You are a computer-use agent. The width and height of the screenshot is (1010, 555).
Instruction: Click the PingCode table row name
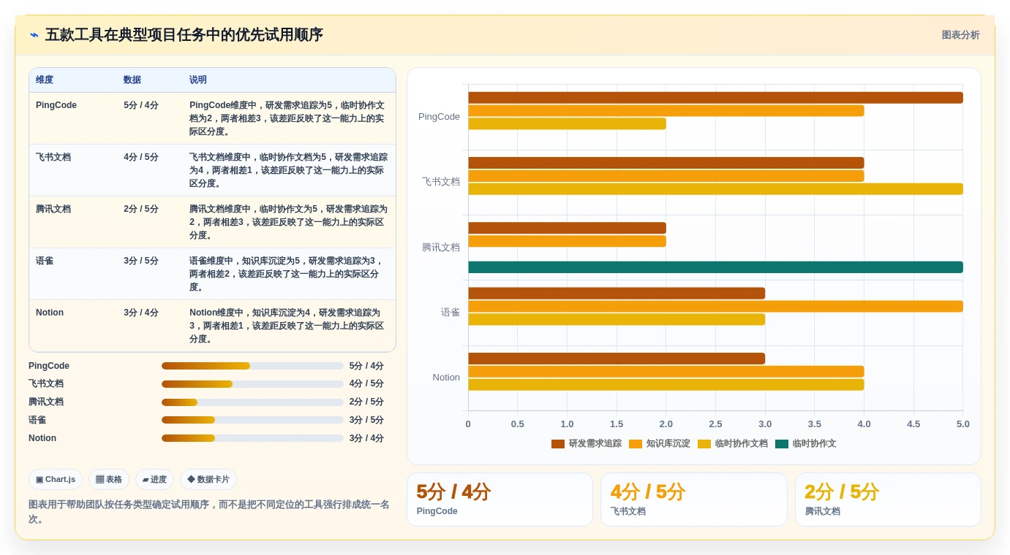coord(56,105)
